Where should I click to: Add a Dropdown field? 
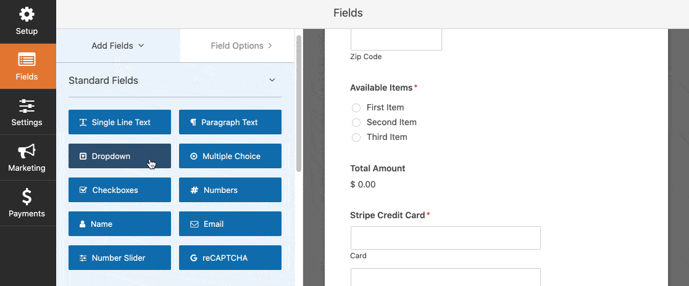click(x=120, y=156)
